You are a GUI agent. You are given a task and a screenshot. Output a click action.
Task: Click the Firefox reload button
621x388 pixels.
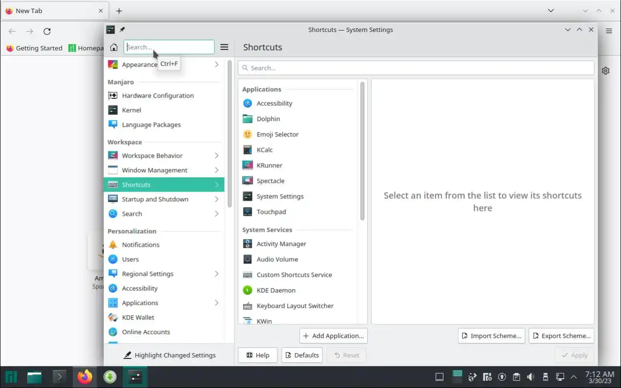tap(47, 32)
